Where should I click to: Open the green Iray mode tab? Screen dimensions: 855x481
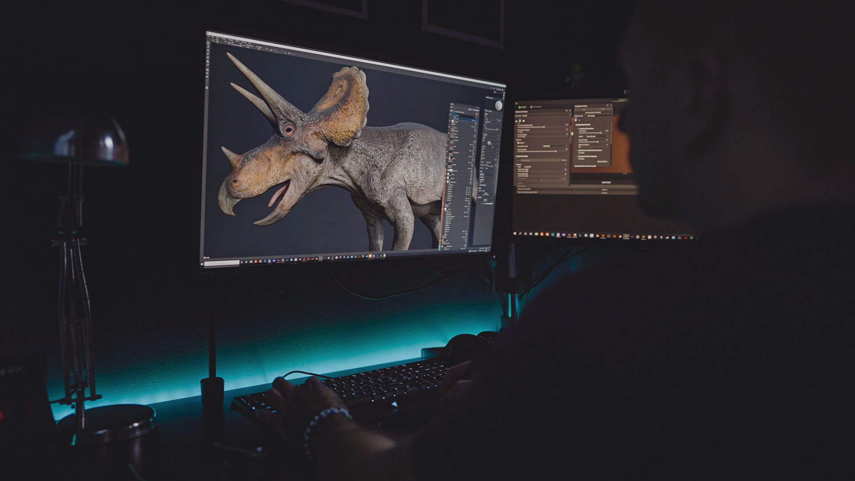523,107
